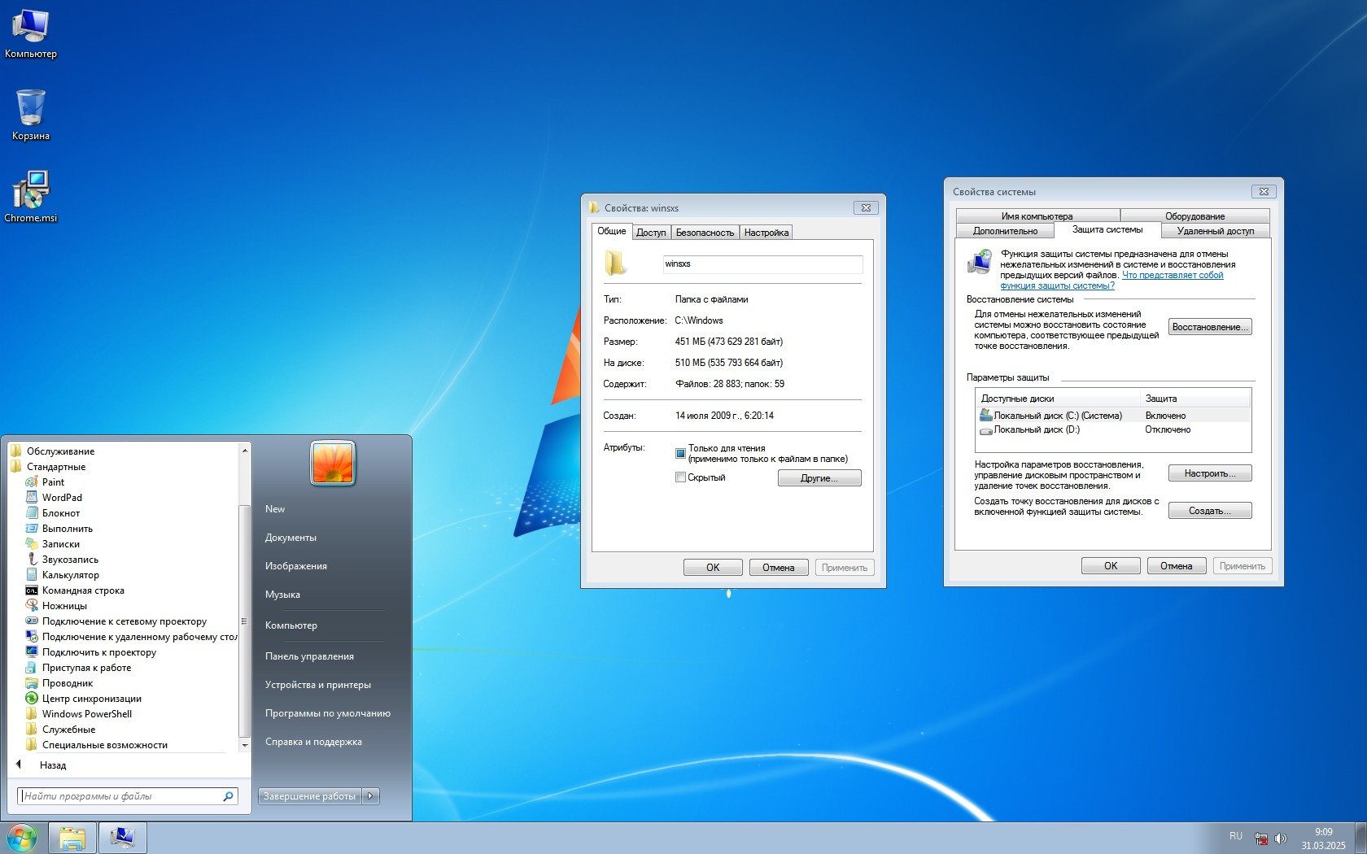
Task: Click the Windows Start orb button
Action: pyautogui.click(x=22, y=838)
